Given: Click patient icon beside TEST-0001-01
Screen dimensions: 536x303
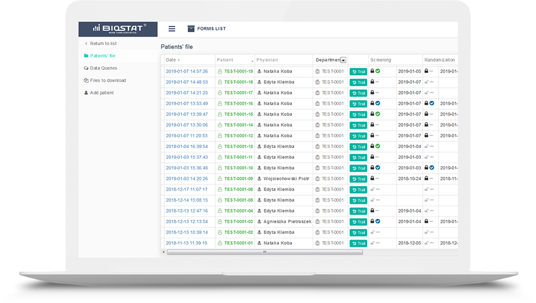Looking at the screenshot, I should click(220, 243).
